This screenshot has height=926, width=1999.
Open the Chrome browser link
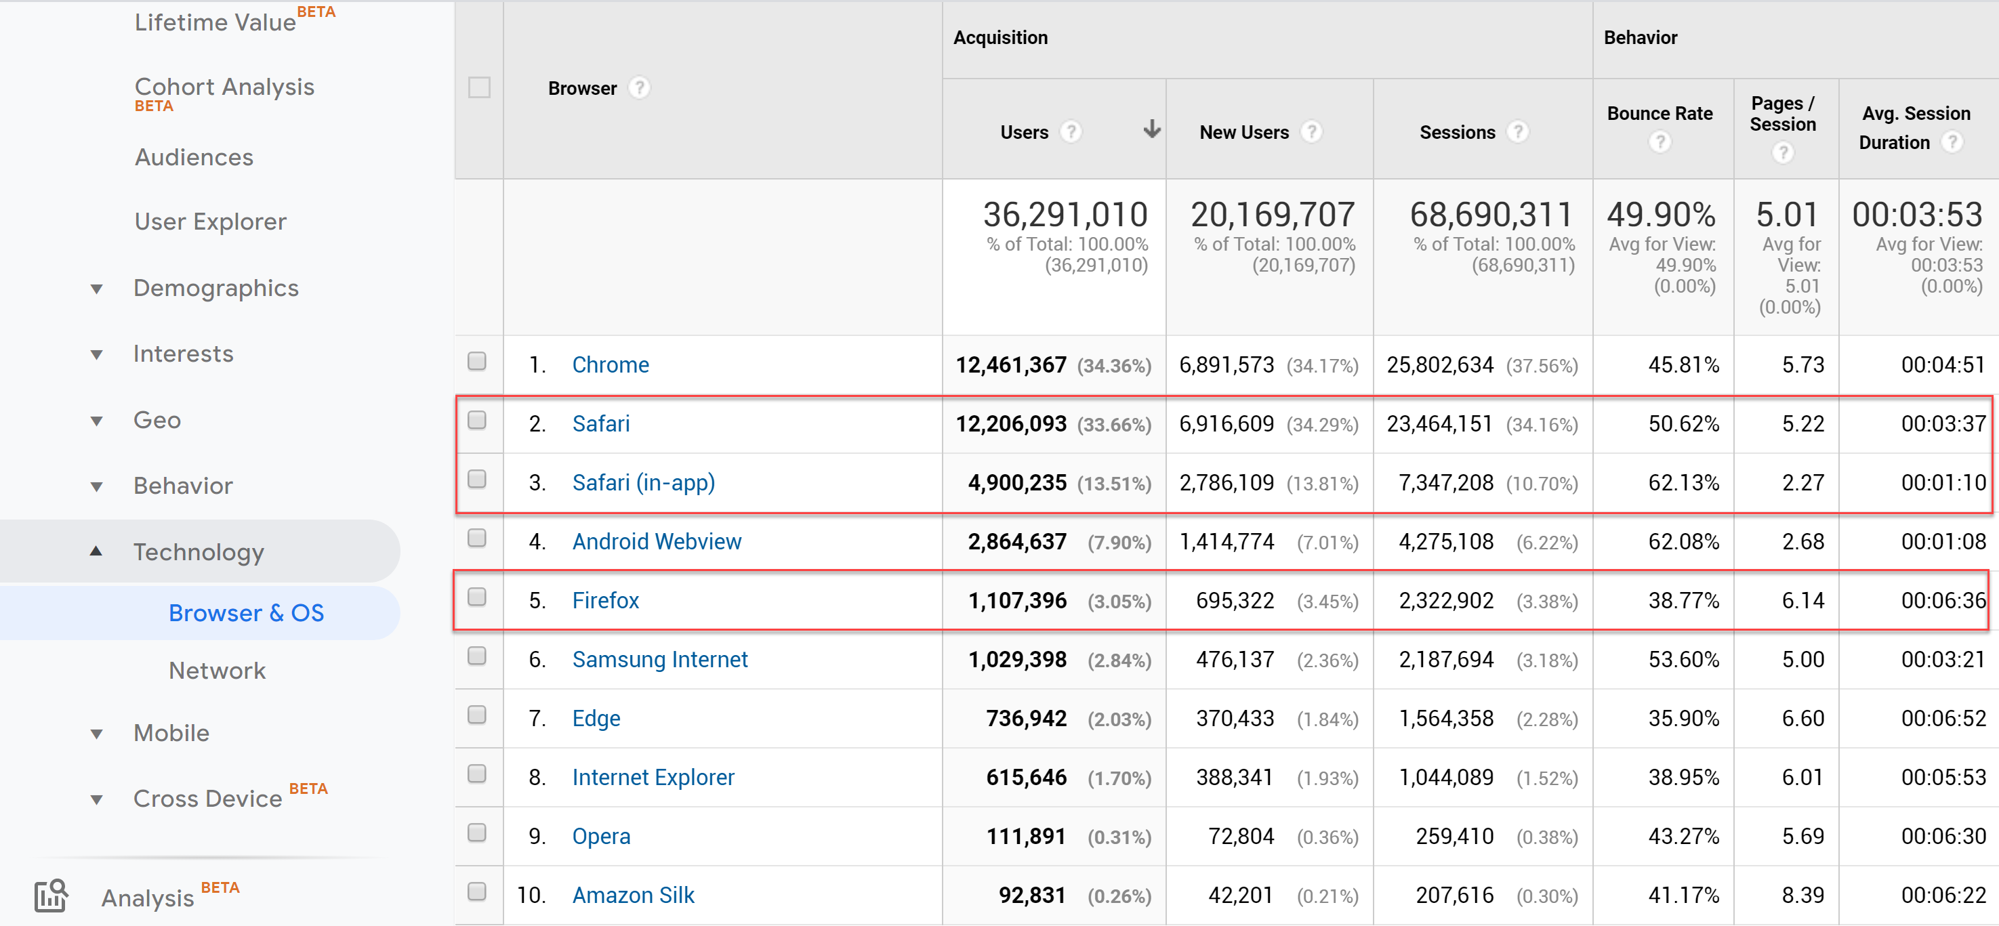point(610,364)
